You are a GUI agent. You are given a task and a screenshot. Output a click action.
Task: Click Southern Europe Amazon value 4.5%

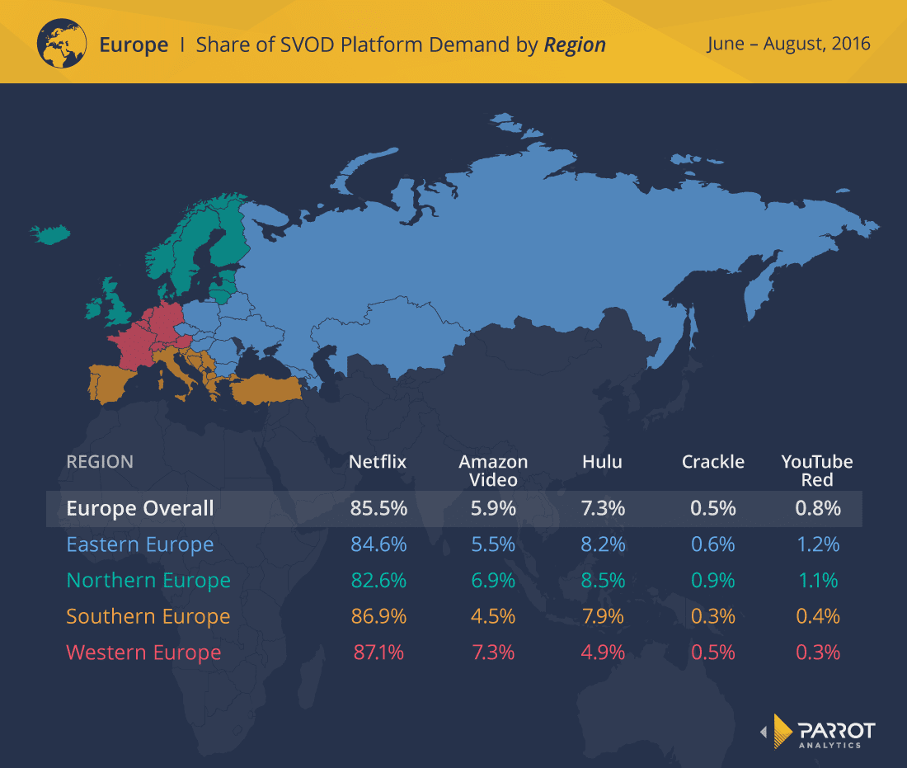(x=493, y=616)
